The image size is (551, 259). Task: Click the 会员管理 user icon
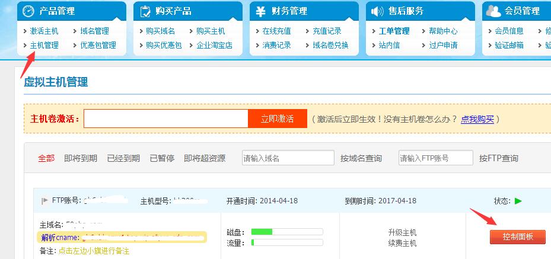(x=492, y=11)
